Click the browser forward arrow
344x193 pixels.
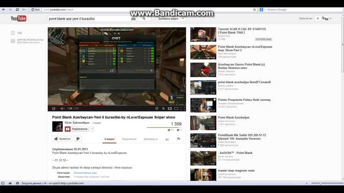[10, 10]
